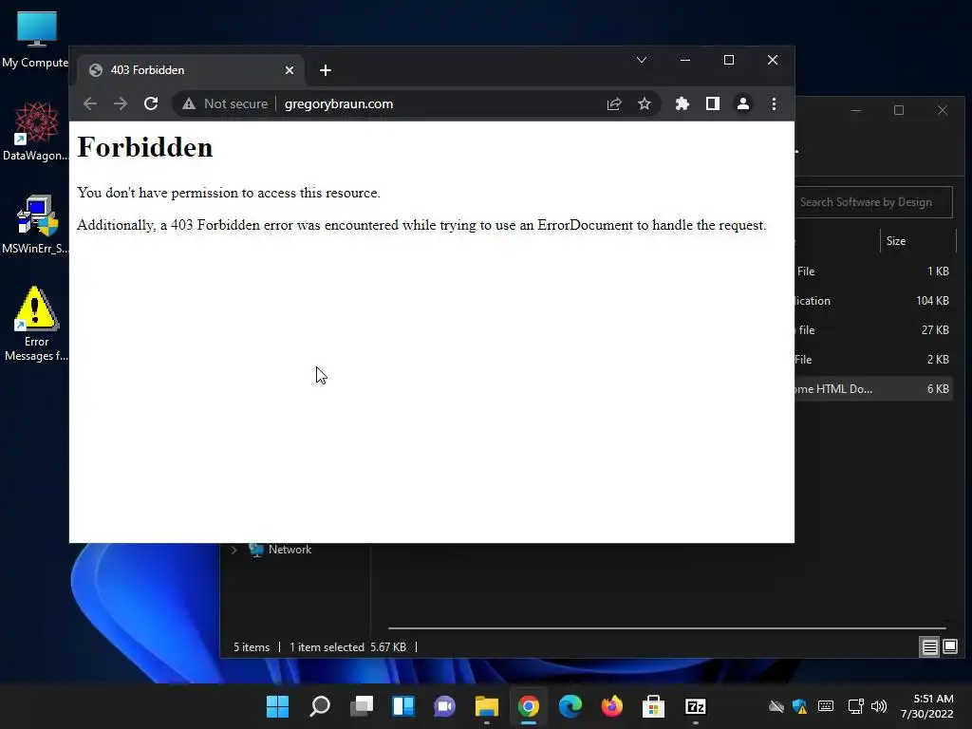This screenshot has width=972, height=729.
Task: Close the 403 Forbidden tab
Action: [x=290, y=70]
